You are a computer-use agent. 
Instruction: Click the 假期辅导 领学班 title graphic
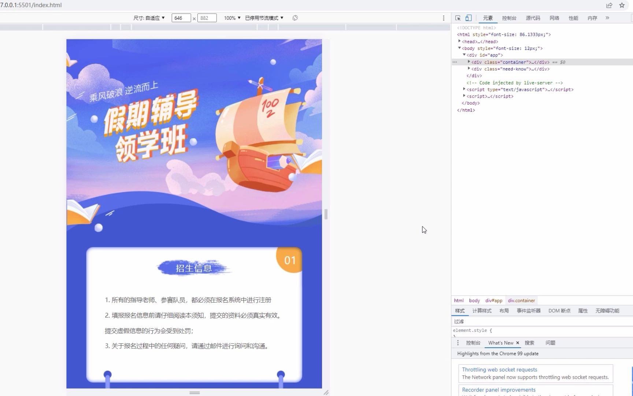151,126
